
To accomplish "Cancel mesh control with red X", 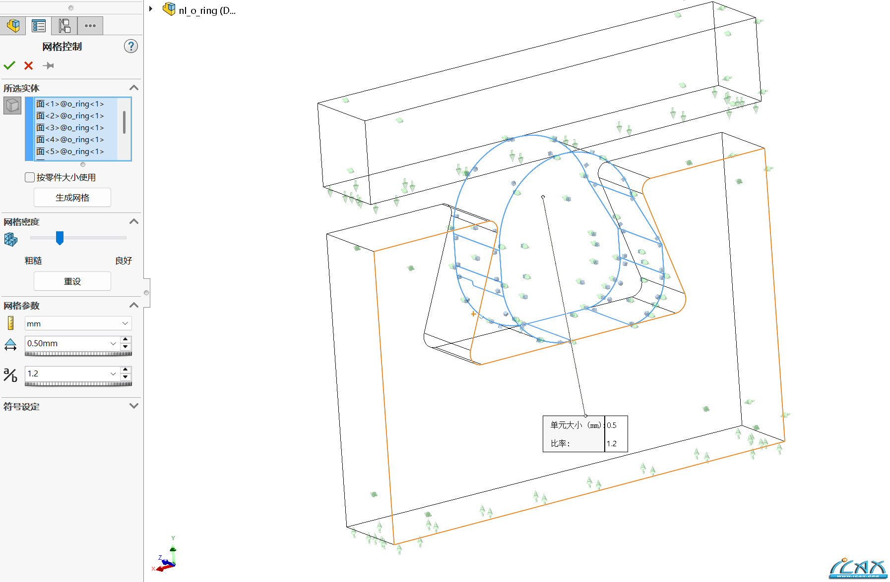I will tap(29, 65).
